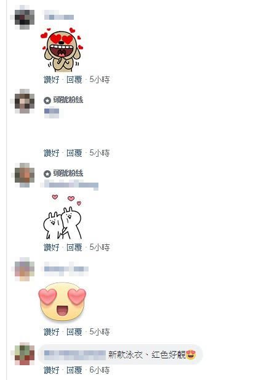Open the avatar next to rabbit sticker comment

coord(25,175)
